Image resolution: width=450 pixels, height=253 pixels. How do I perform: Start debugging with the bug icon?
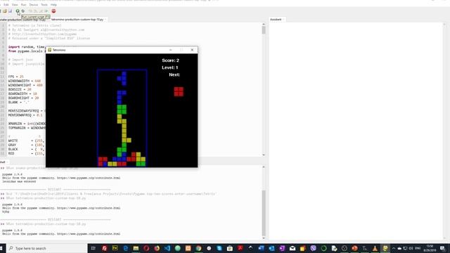click(23, 11)
